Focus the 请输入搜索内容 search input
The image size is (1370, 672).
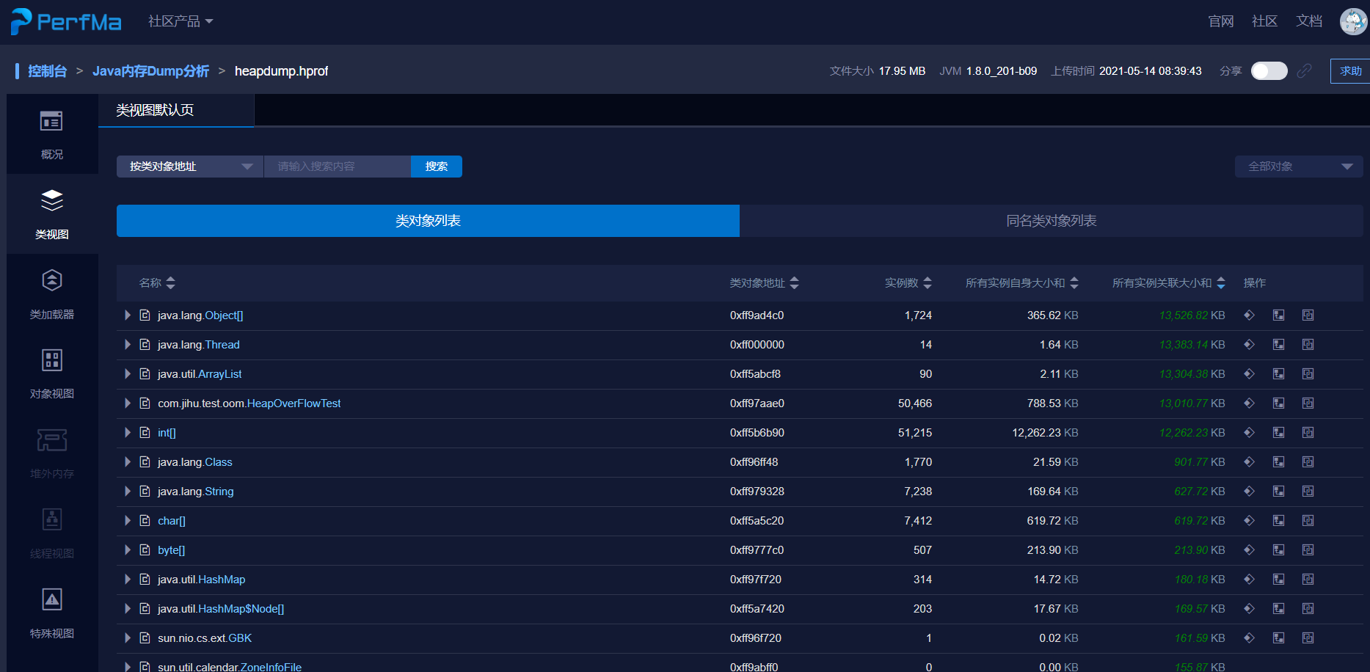(338, 167)
